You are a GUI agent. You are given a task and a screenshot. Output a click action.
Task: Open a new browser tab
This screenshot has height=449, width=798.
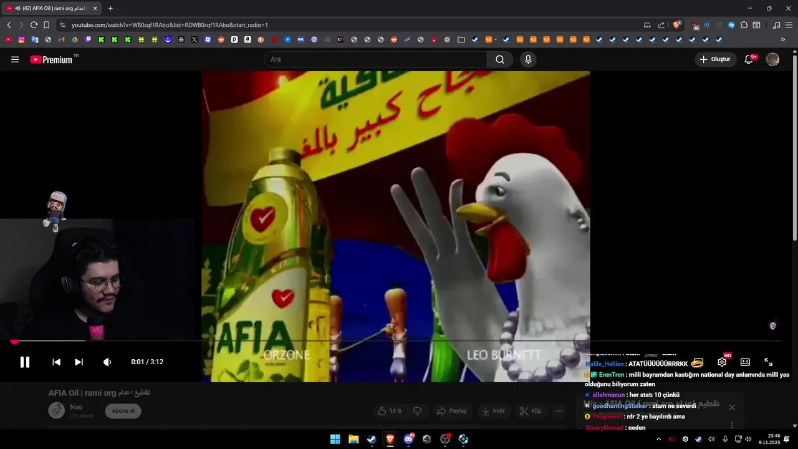[110, 8]
